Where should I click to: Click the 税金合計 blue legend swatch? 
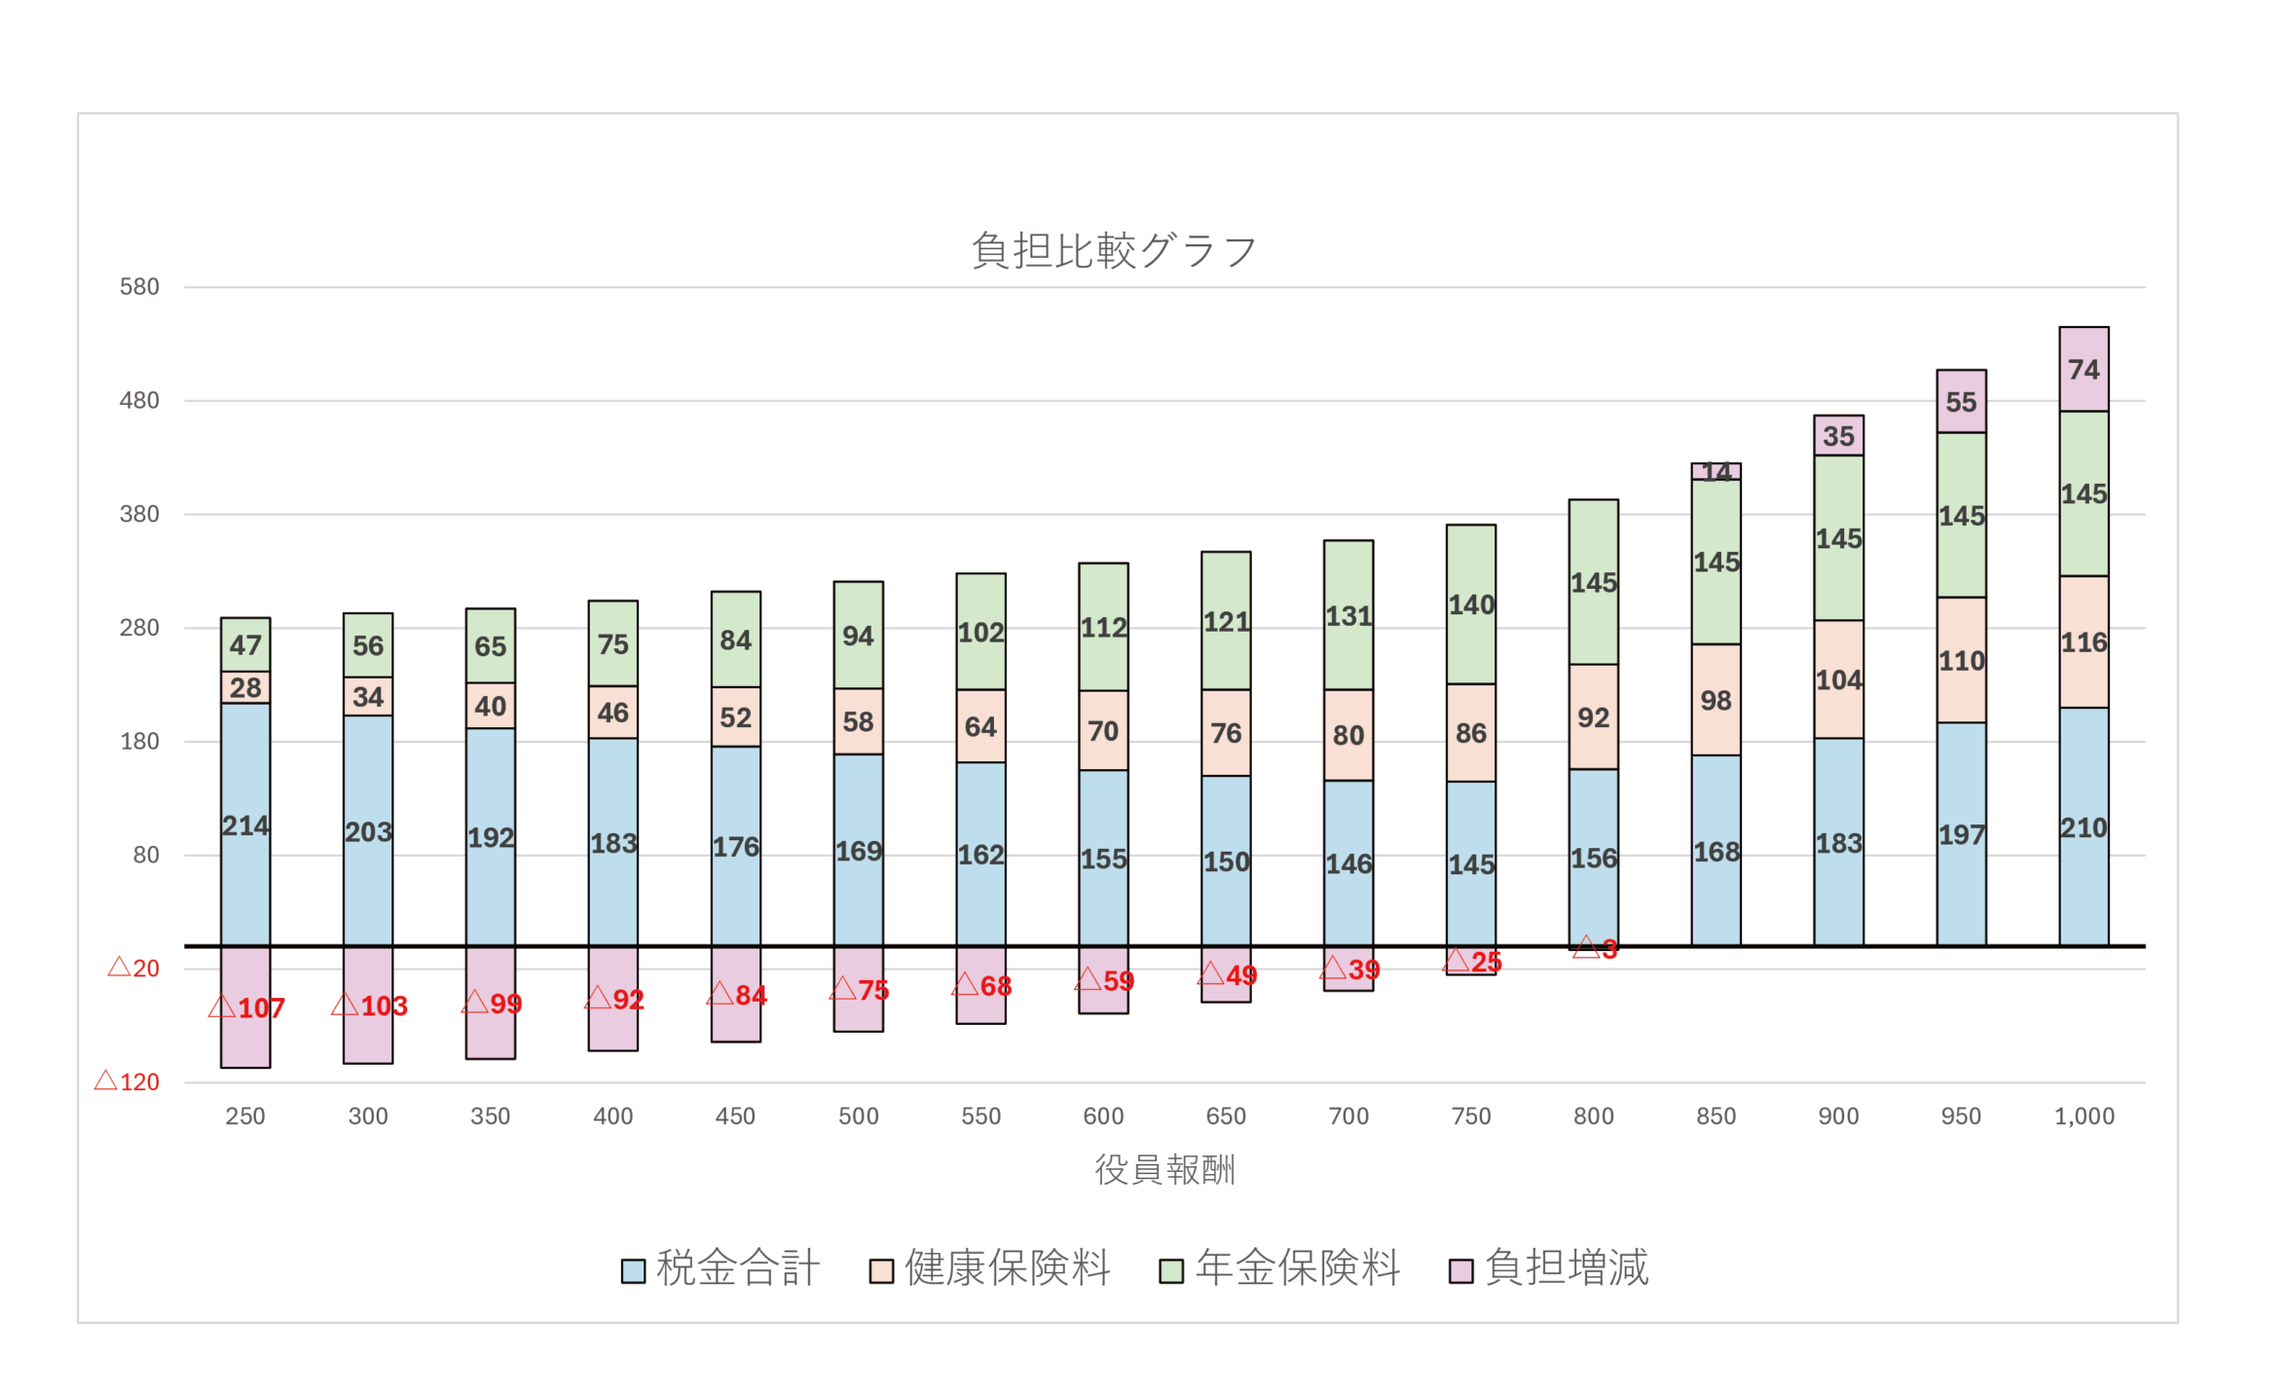click(x=633, y=1271)
